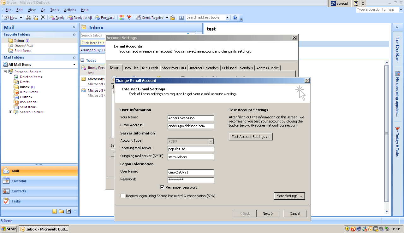Click the folder icon right of Send/Receive
This screenshot has width=404, height=233.
pyautogui.click(x=173, y=18)
